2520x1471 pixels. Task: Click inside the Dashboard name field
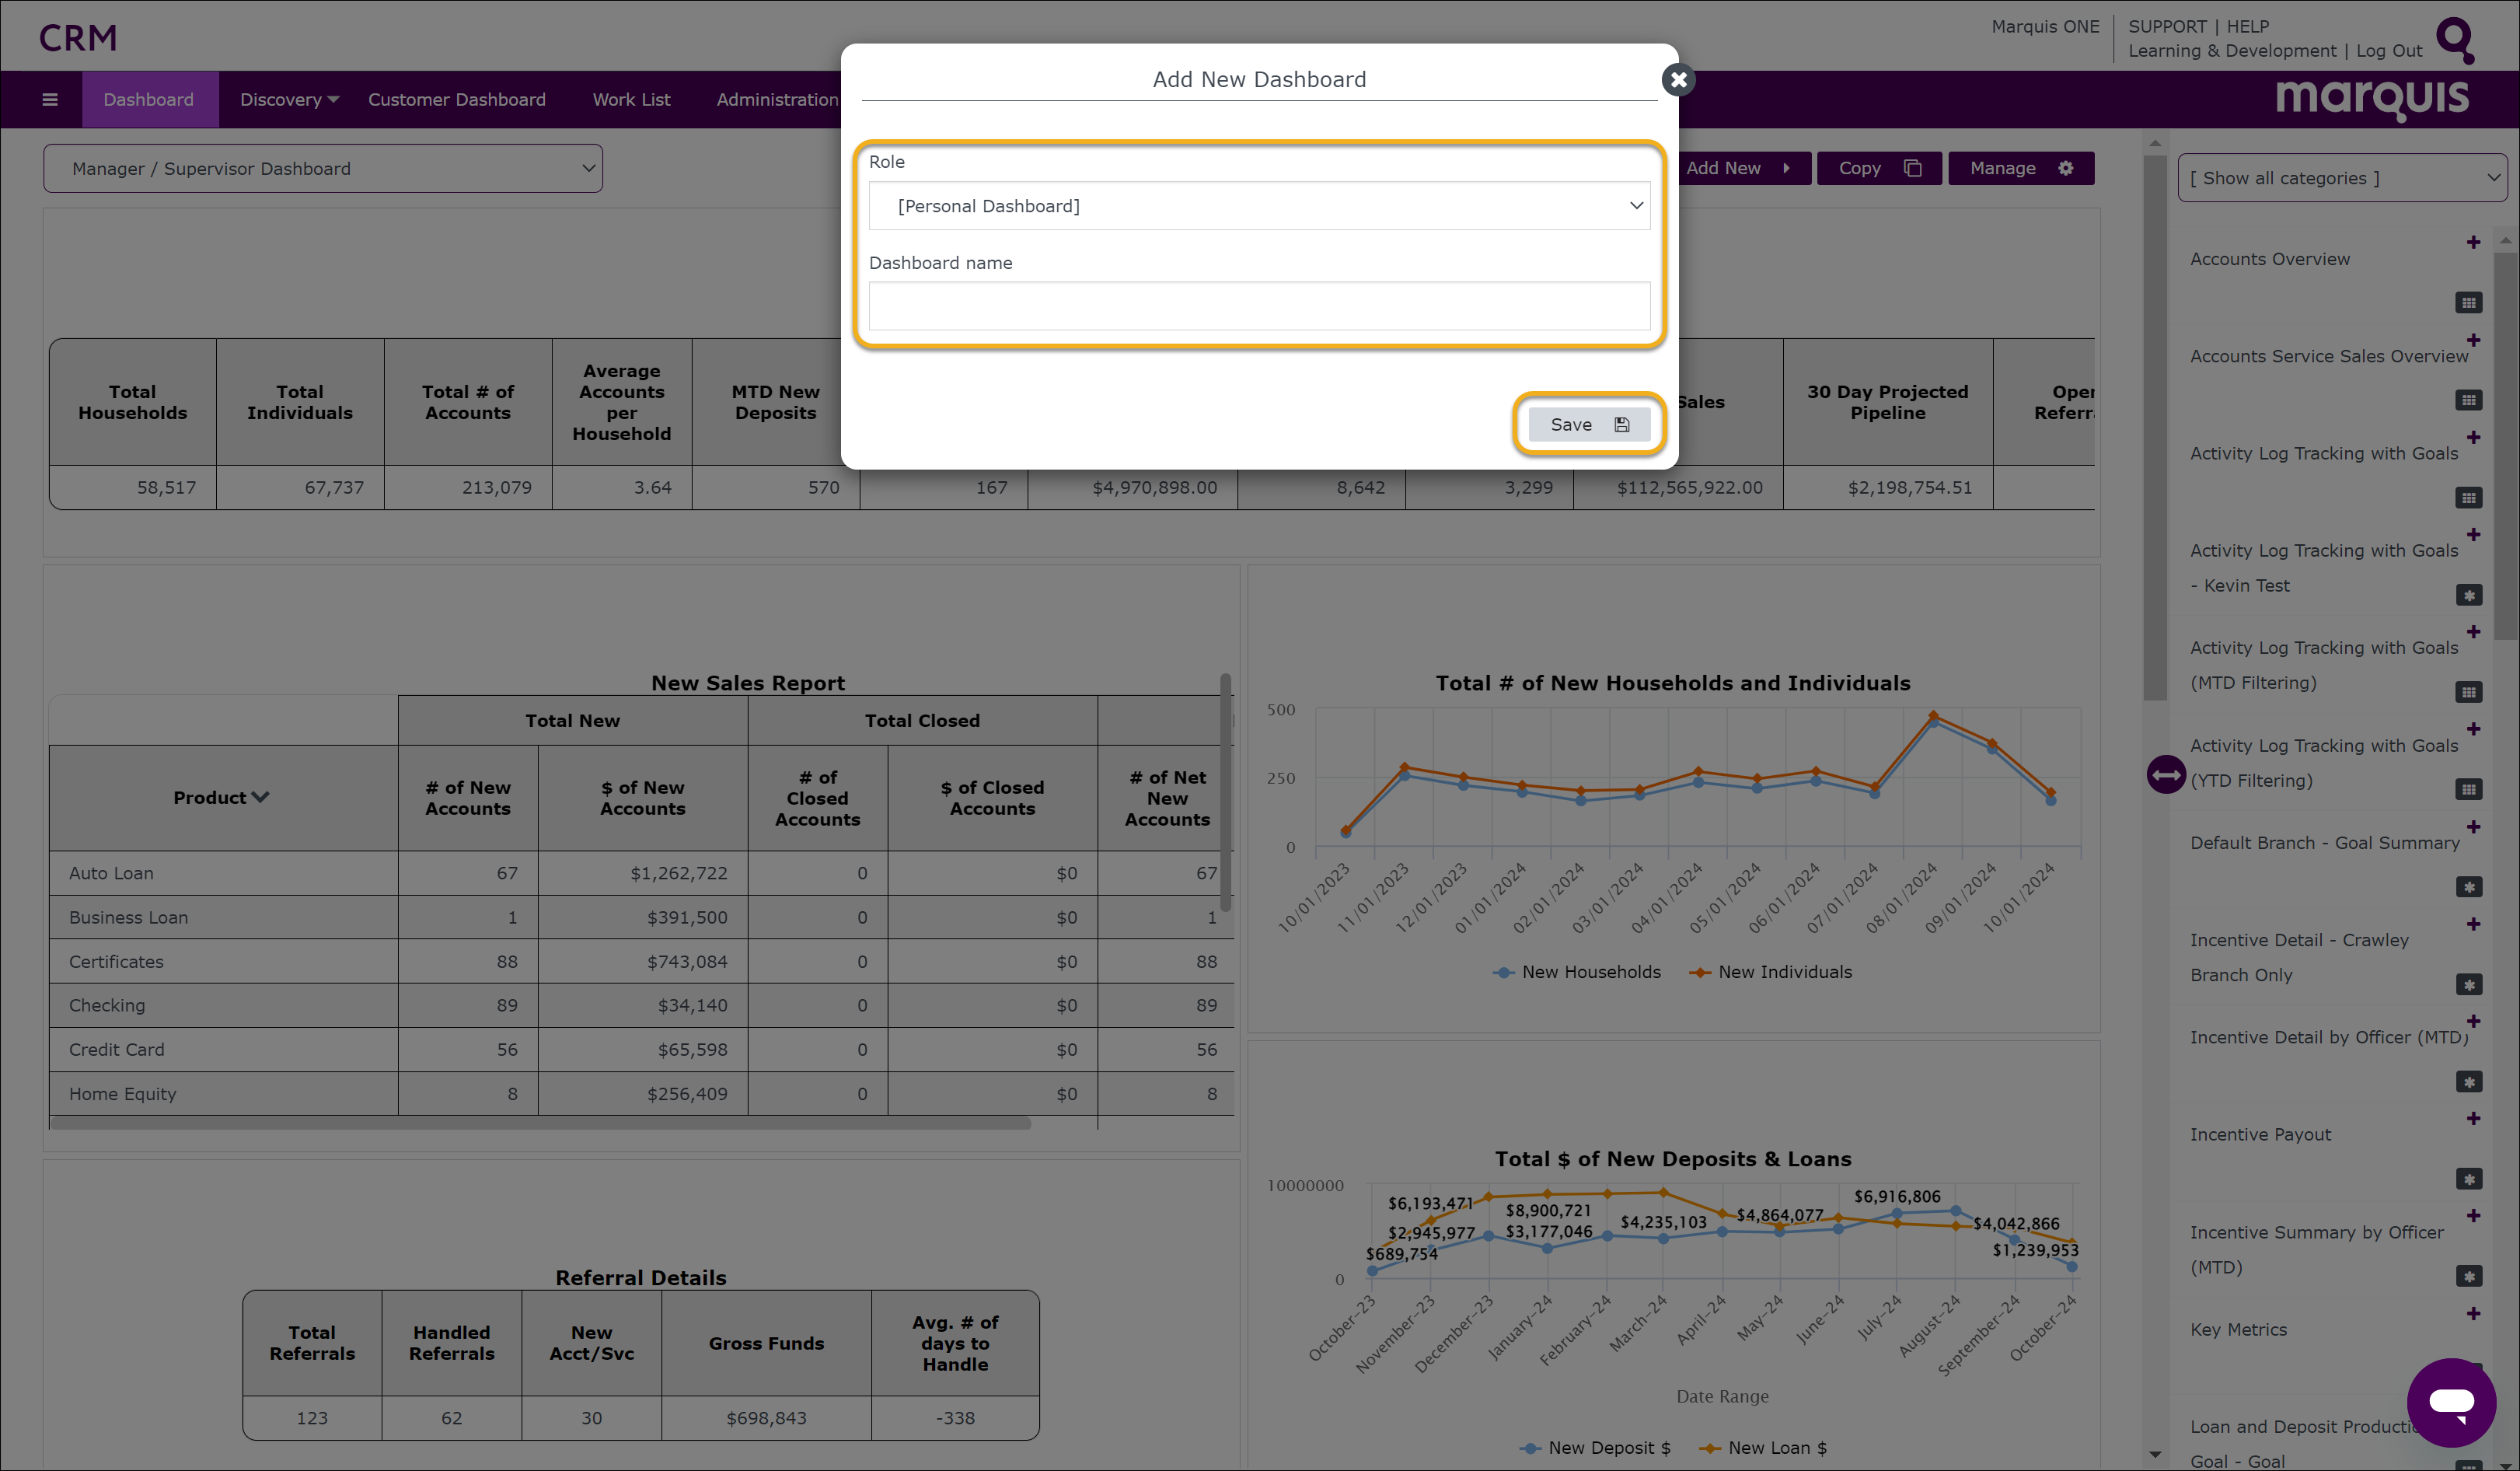click(x=1259, y=306)
